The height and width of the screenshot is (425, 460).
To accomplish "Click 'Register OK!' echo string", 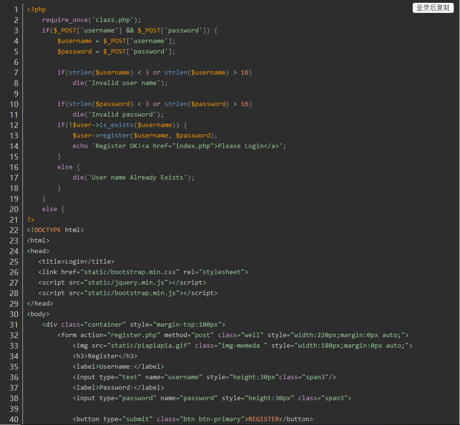I will tap(118, 146).
